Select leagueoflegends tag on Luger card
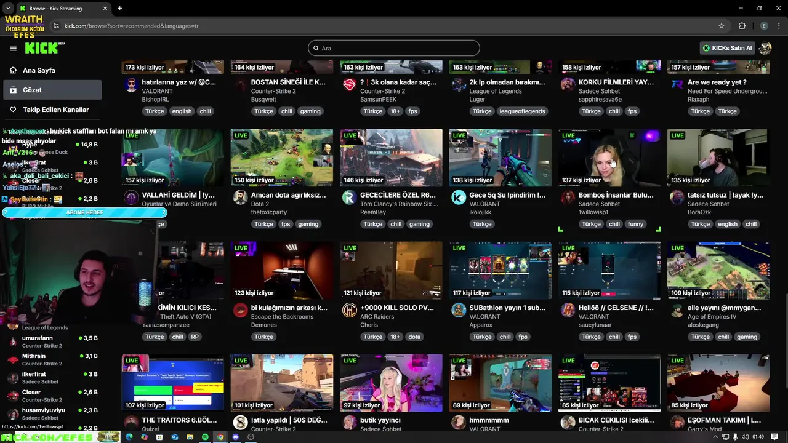This screenshot has width=788, height=443. tap(522, 111)
